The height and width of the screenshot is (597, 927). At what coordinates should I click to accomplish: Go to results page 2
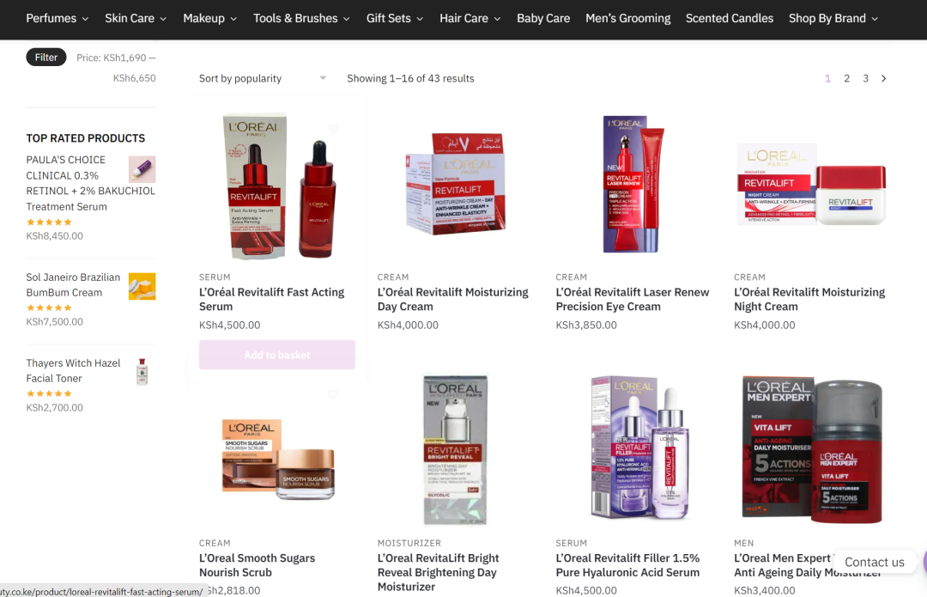point(846,78)
